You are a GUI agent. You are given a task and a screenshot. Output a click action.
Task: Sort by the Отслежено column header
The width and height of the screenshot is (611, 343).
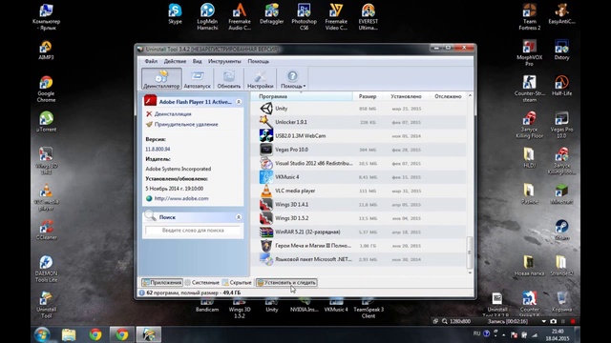[448, 96]
